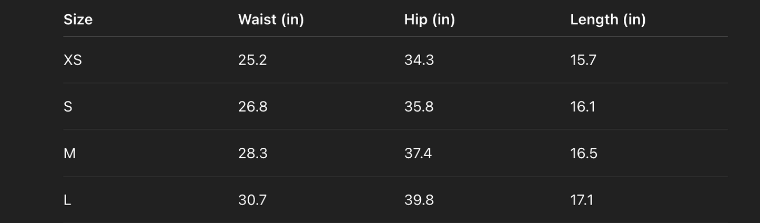760x223 pixels.
Task: Select the Length (in) column header
Action: [607, 19]
